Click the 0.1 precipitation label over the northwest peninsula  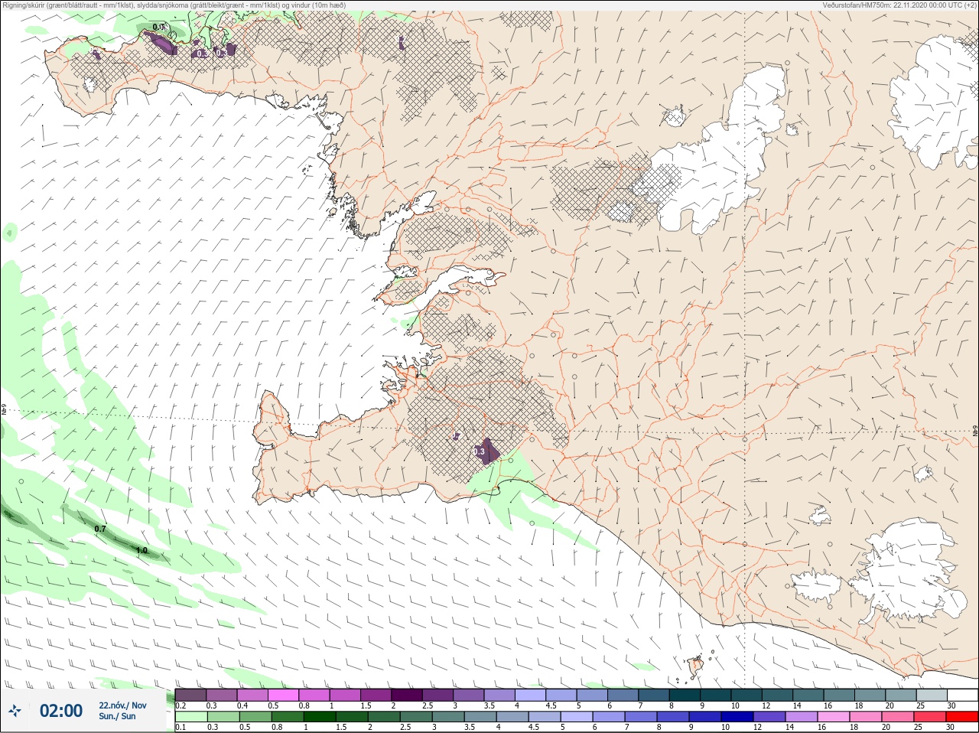click(x=158, y=28)
